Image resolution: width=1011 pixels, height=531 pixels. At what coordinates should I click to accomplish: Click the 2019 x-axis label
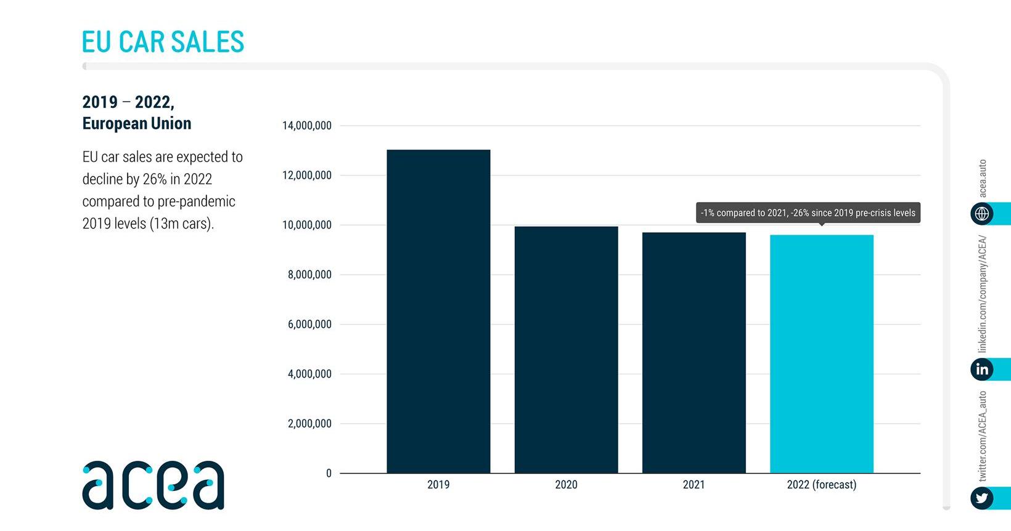click(438, 485)
